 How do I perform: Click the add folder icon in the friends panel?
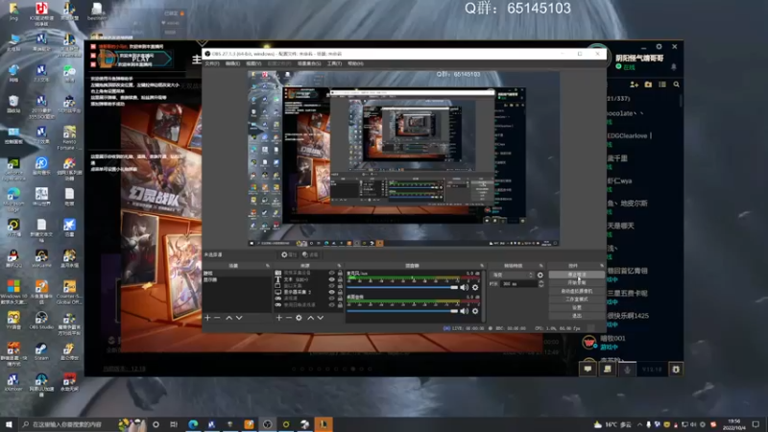tap(649, 84)
